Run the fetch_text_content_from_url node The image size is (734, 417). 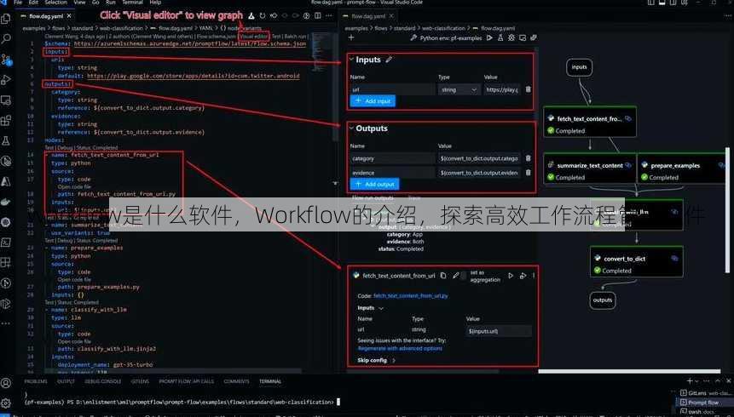pyautogui.click(x=511, y=276)
